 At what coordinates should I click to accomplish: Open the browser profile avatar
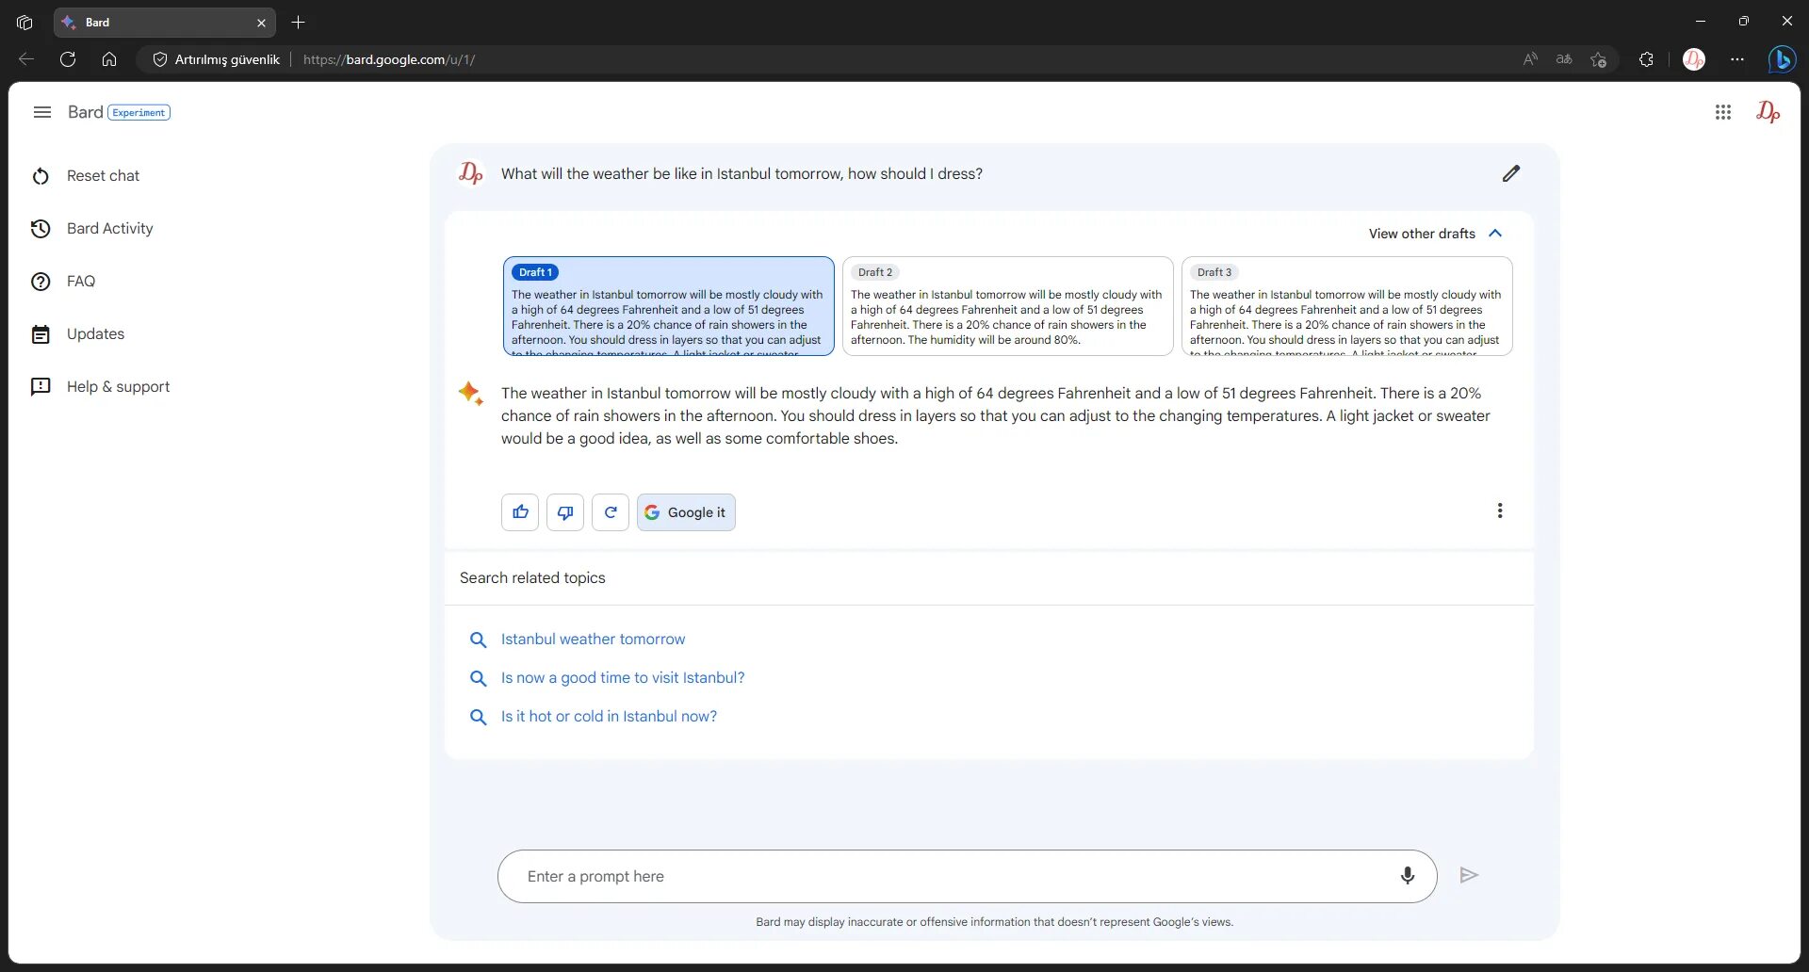1694,59
